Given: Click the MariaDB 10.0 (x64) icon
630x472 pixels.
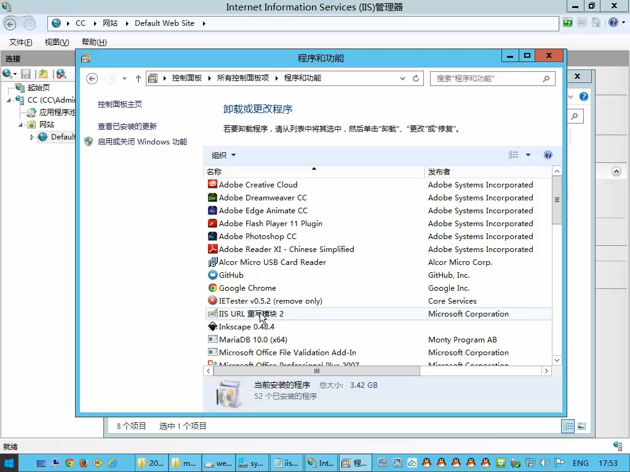Looking at the screenshot, I should [212, 339].
